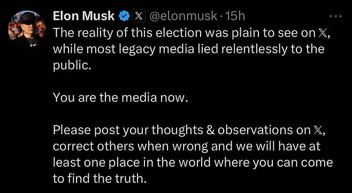This screenshot has width=352, height=193.
Task: Click the final line 'to find the truth.'
Action: (x=101, y=179)
